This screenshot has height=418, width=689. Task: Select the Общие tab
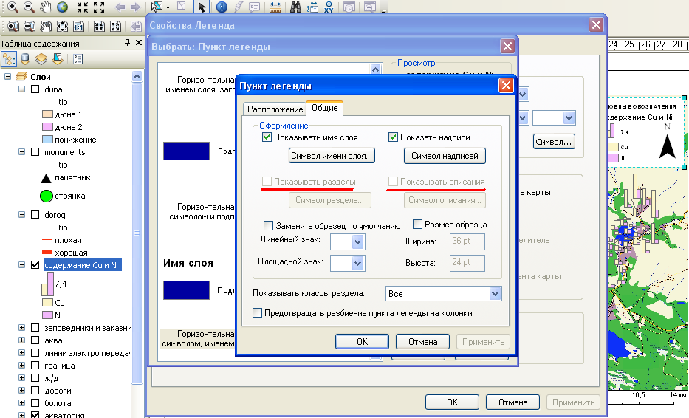click(325, 108)
